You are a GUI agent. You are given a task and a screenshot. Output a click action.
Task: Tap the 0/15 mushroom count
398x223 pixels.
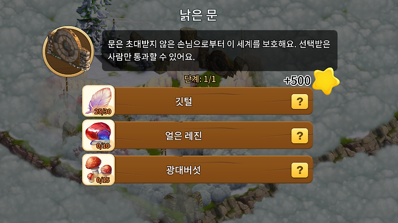click(103, 180)
